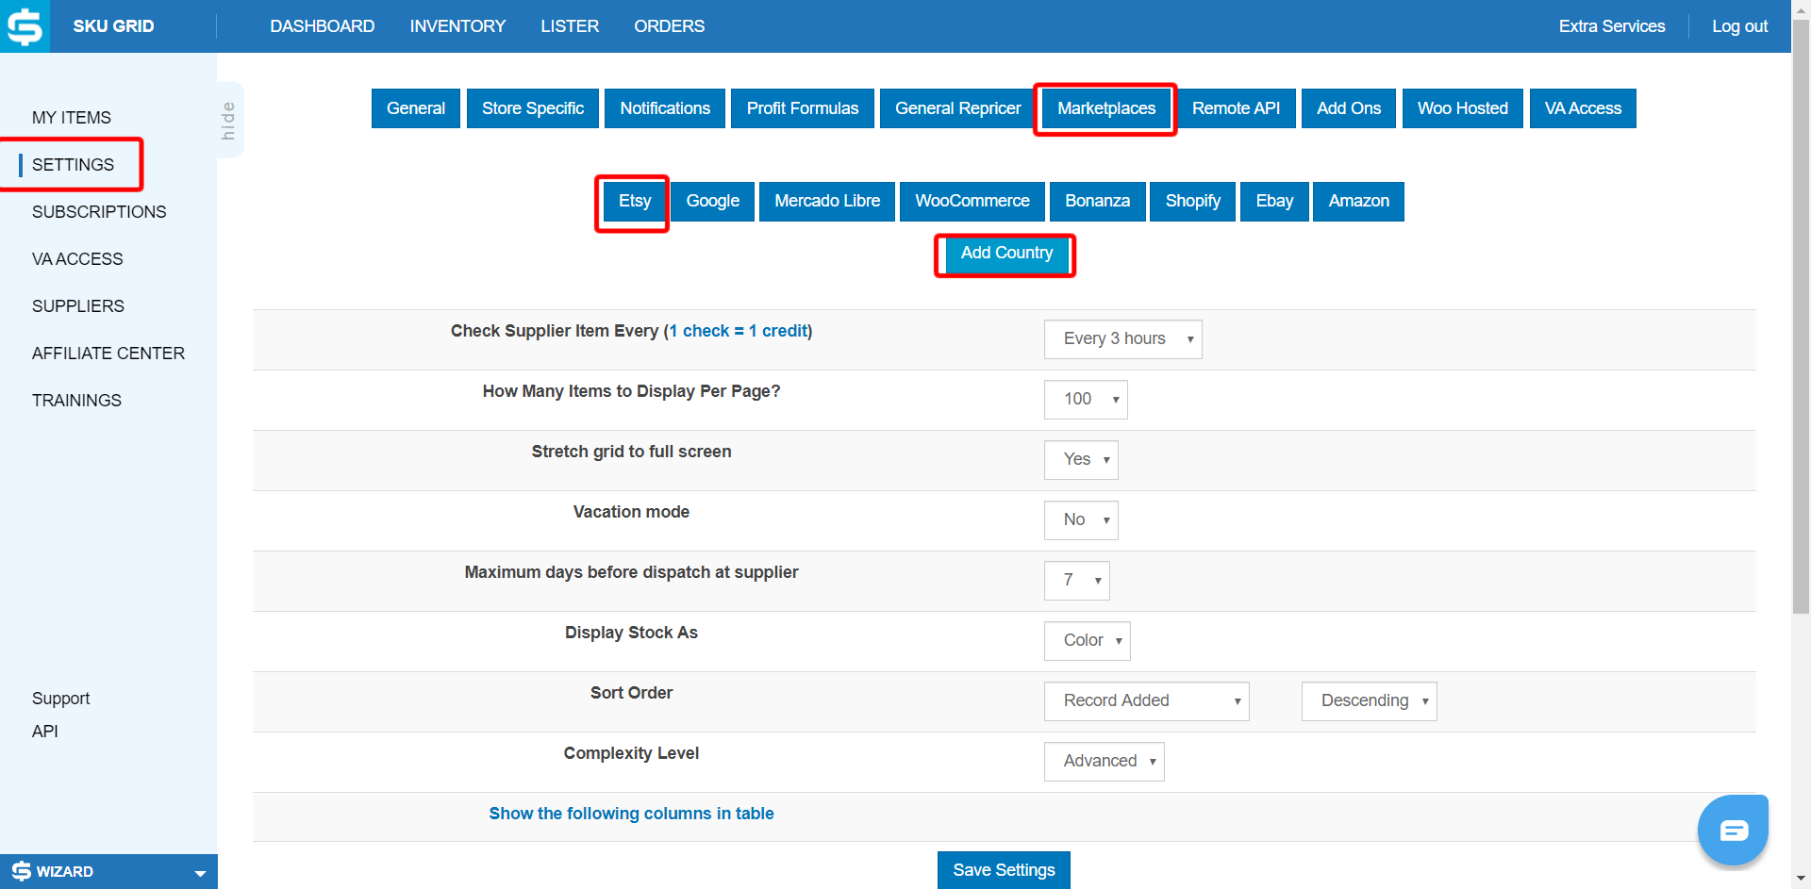Viewport: 1811px width, 889px height.
Task: Open the Lister page
Action: [x=570, y=26]
